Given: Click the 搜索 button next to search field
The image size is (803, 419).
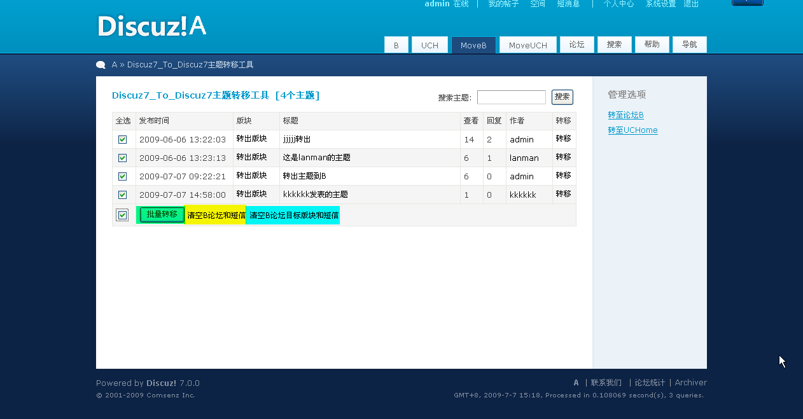Looking at the screenshot, I should click(x=562, y=97).
